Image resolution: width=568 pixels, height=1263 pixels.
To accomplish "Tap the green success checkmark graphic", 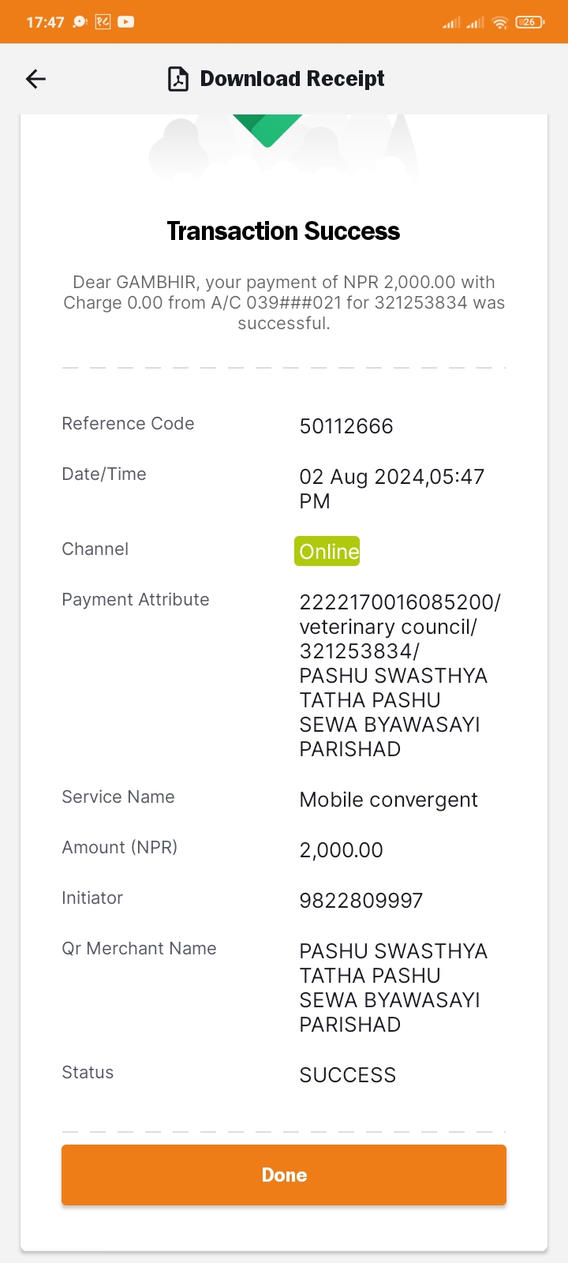I will tap(267, 130).
